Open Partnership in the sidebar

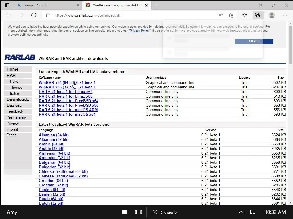pos(16,117)
